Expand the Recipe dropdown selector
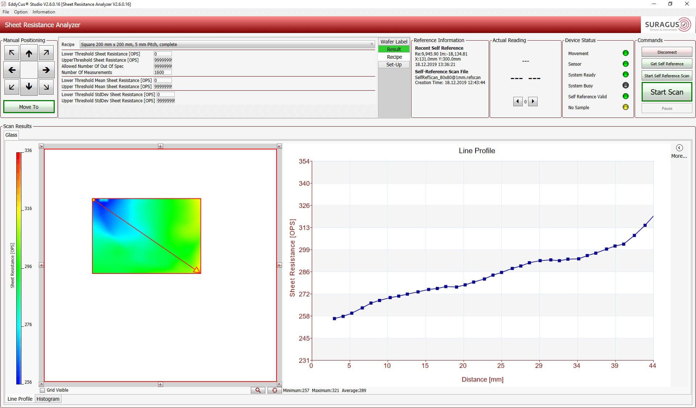The width and height of the screenshot is (696, 408). pyautogui.click(x=371, y=44)
